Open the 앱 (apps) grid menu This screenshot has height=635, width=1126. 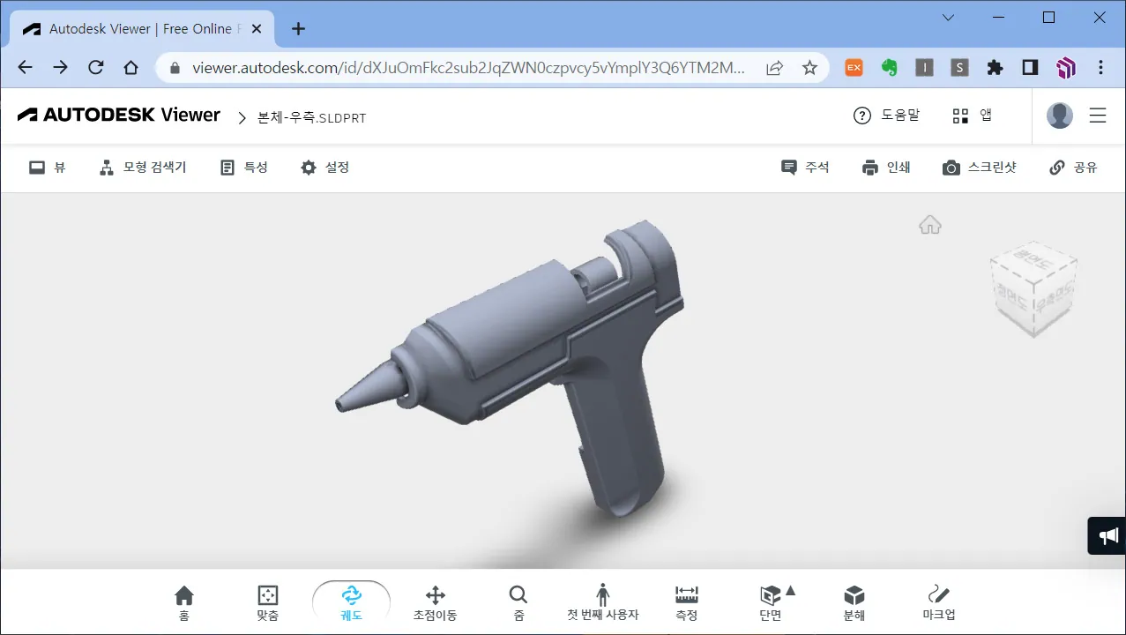973,116
